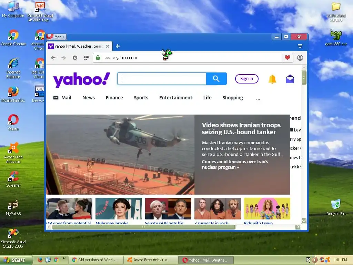Select gam1380.cur desktop file
Screen dimensions: 353x265
pos(336,38)
